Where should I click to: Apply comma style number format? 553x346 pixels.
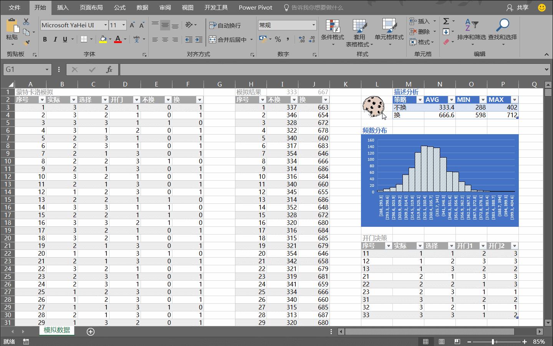pyautogui.click(x=288, y=39)
